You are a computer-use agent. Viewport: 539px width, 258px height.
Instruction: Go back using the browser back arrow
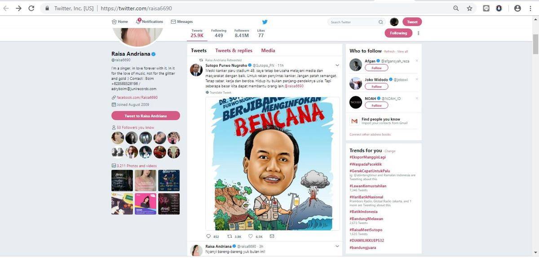[x=6, y=8]
